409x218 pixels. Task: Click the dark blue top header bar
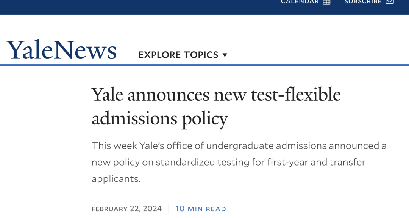151,7
